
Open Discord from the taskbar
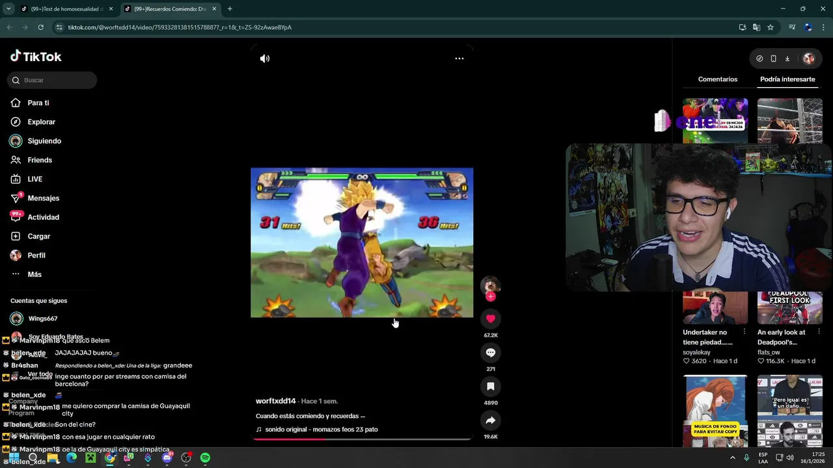point(167,458)
